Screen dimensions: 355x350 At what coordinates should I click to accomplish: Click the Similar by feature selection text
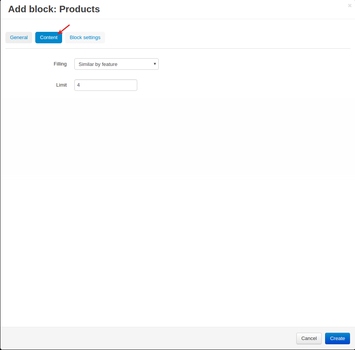coord(98,64)
